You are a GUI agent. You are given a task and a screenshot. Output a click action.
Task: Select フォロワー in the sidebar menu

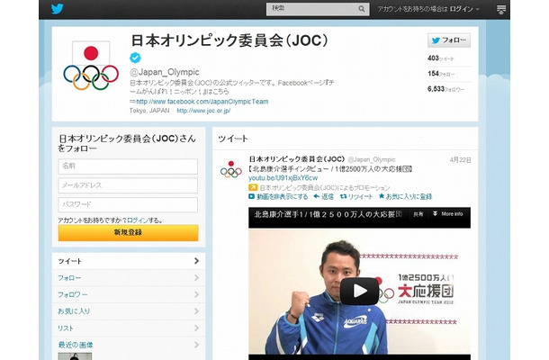pyautogui.click(x=129, y=295)
